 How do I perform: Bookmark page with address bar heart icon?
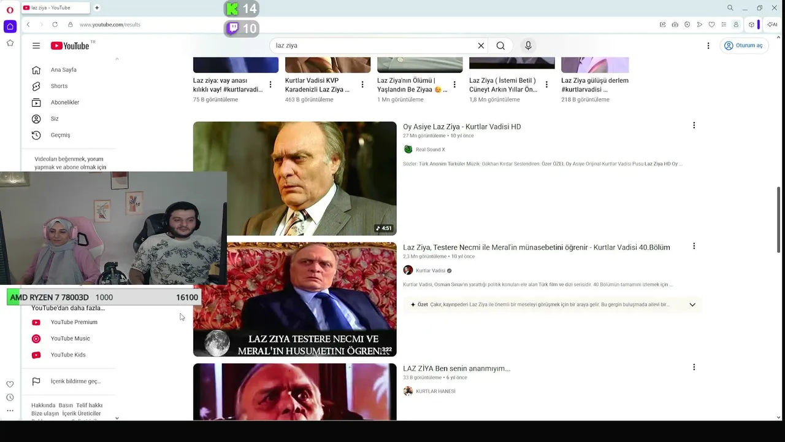click(x=711, y=25)
